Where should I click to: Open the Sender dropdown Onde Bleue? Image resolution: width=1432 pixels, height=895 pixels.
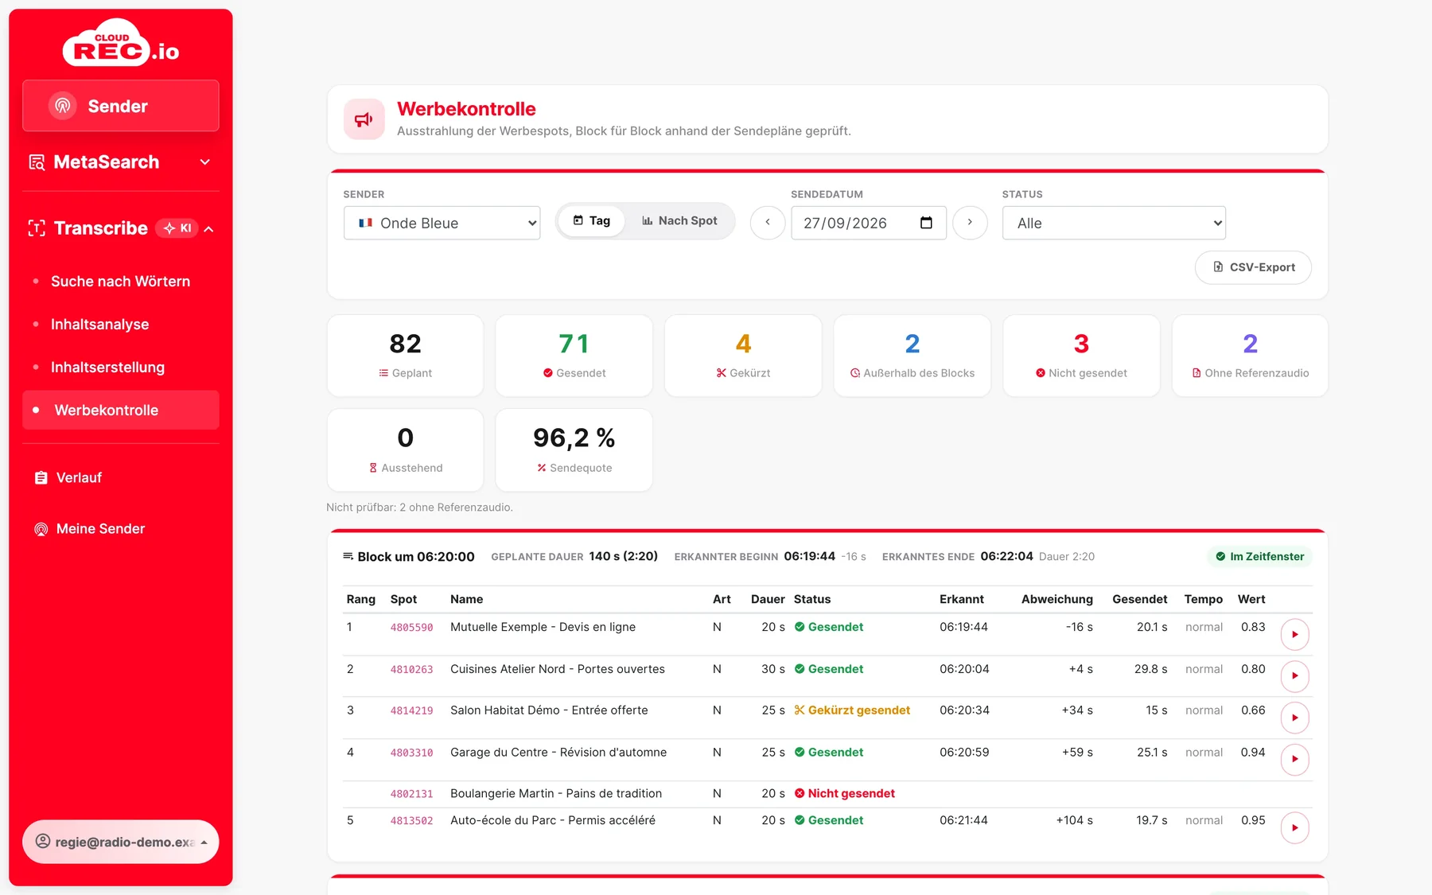point(442,224)
